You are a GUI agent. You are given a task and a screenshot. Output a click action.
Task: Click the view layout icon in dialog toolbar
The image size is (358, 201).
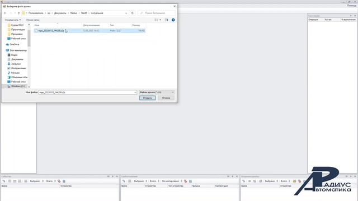(x=156, y=20)
